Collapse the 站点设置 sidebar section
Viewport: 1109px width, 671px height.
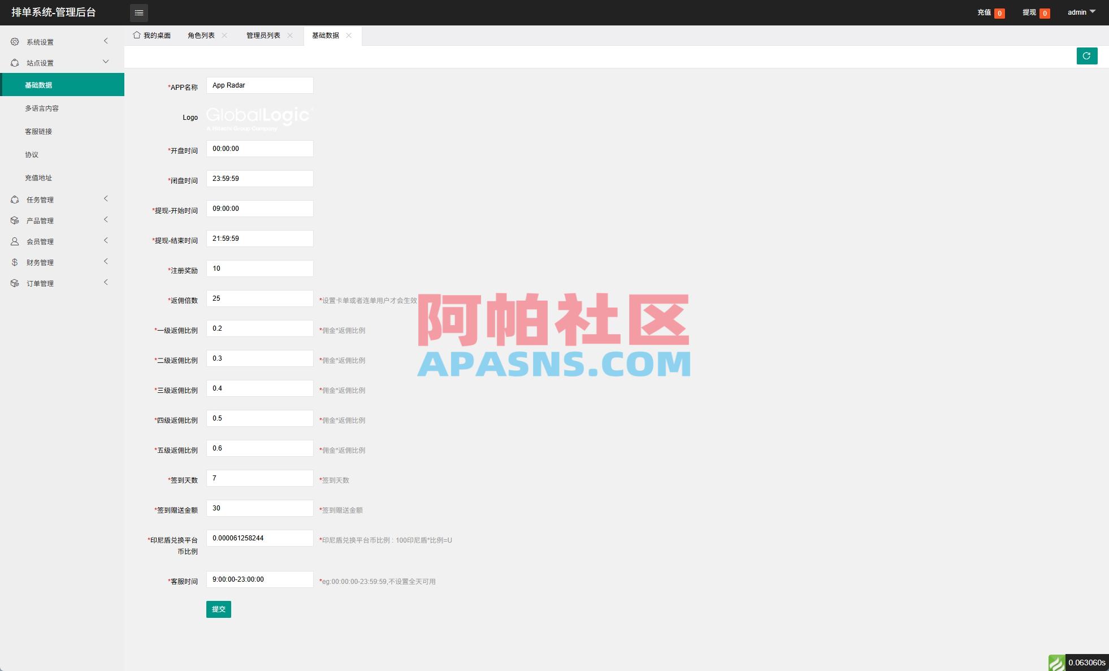[x=105, y=62]
